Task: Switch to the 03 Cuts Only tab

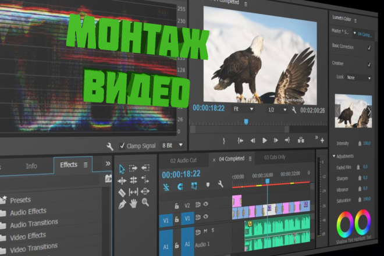Action: 275,157
